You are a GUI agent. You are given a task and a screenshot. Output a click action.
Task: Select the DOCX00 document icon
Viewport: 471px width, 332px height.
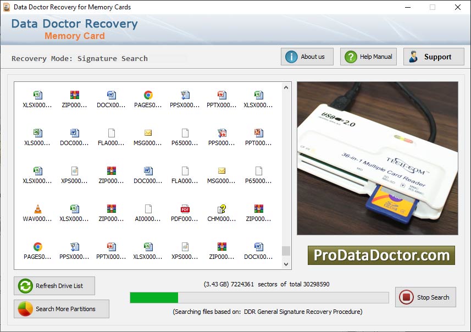110,95
